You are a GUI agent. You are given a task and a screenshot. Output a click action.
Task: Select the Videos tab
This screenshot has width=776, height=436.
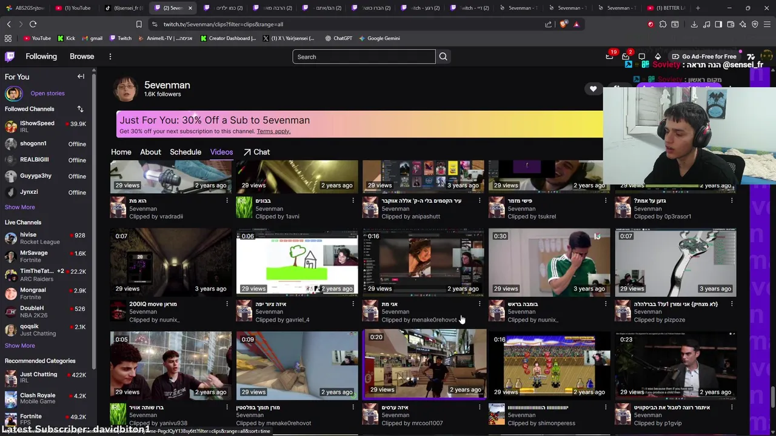tap(221, 152)
